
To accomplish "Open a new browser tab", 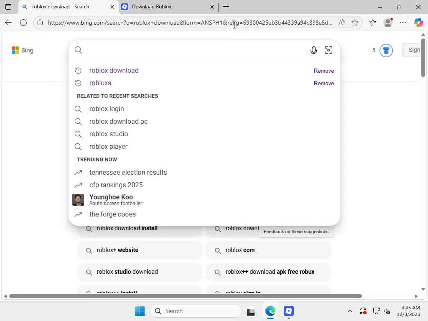I will click(x=226, y=7).
